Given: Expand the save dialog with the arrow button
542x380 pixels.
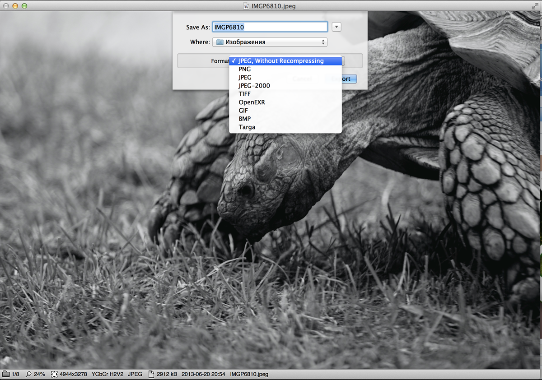Looking at the screenshot, I should click(x=336, y=27).
